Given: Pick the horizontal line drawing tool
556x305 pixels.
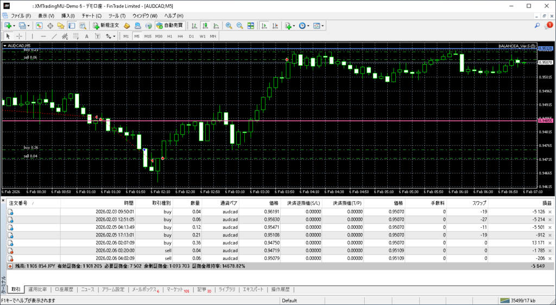Looking at the screenshot, I should coord(43,36).
